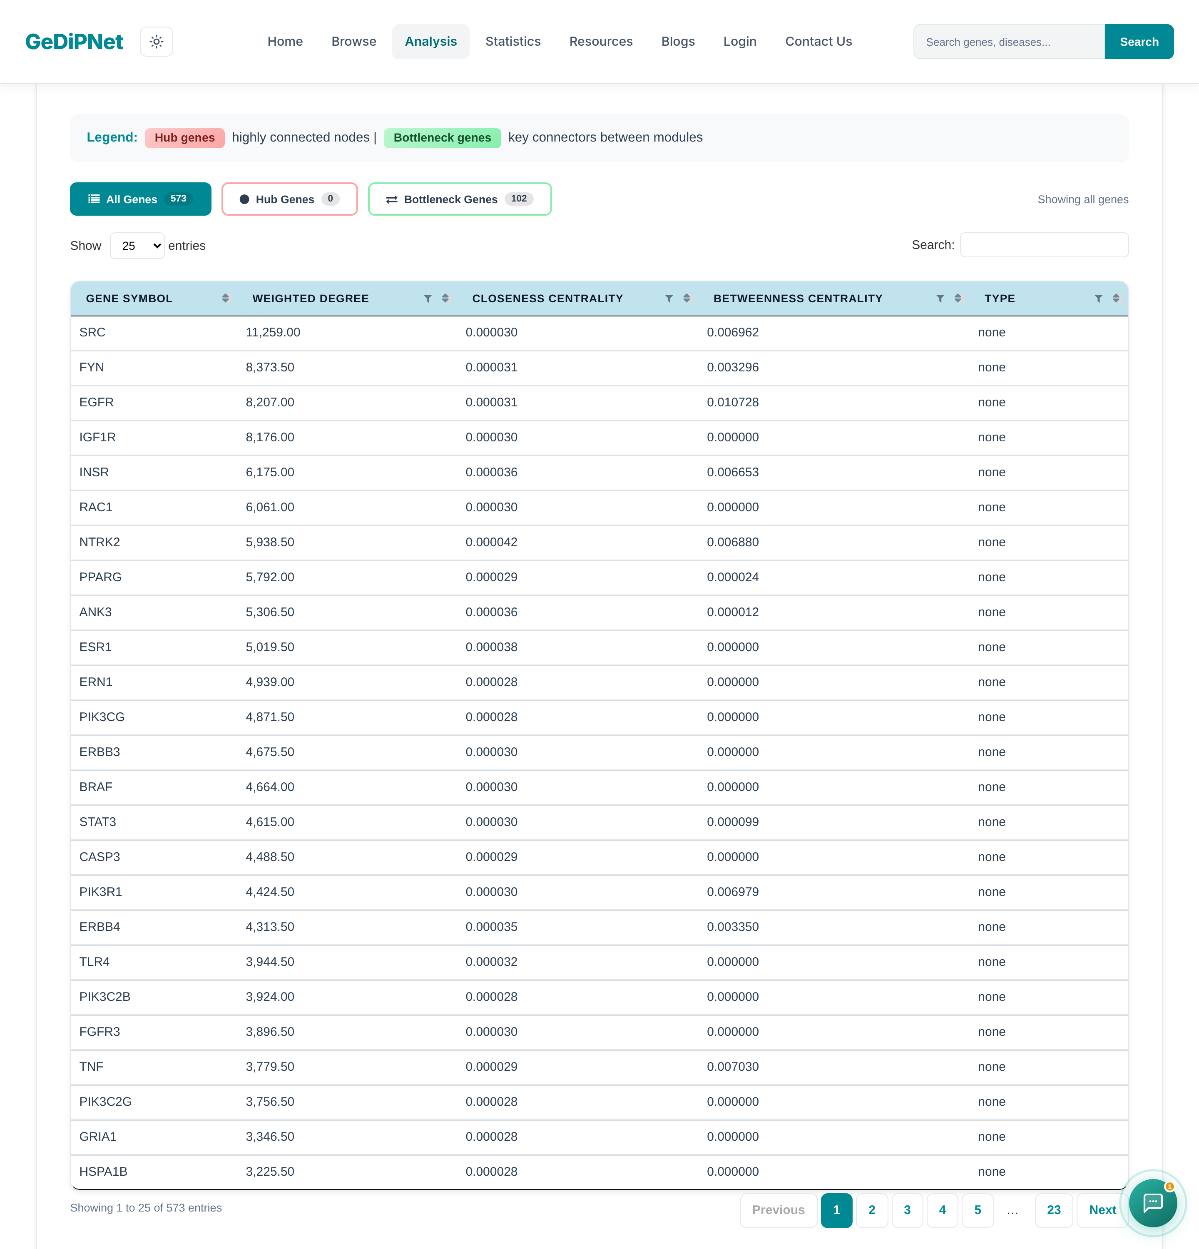The width and height of the screenshot is (1199, 1249).
Task: Focus the Search genes, diseases field
Action: tap(1009, 41)
